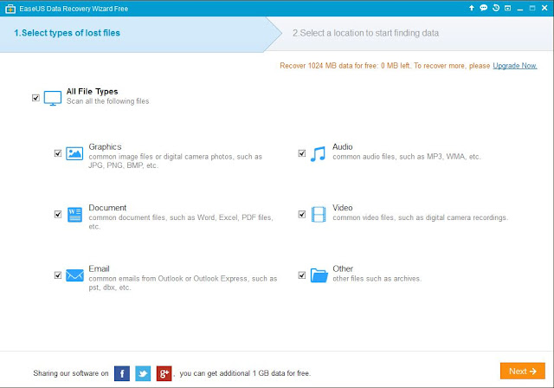Click the Google Plus share icon
The image size is (554, 388).
pyautogui.click(x=164, y=373)
